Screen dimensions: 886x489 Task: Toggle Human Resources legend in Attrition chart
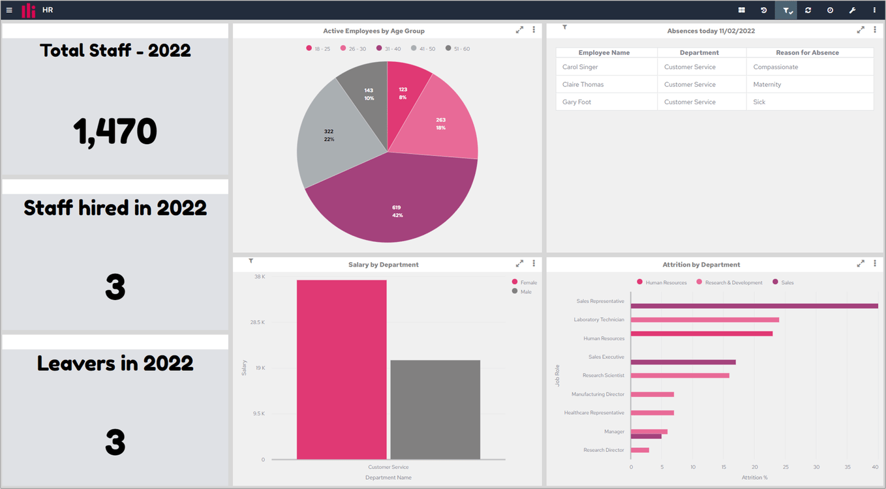[662, 282]
